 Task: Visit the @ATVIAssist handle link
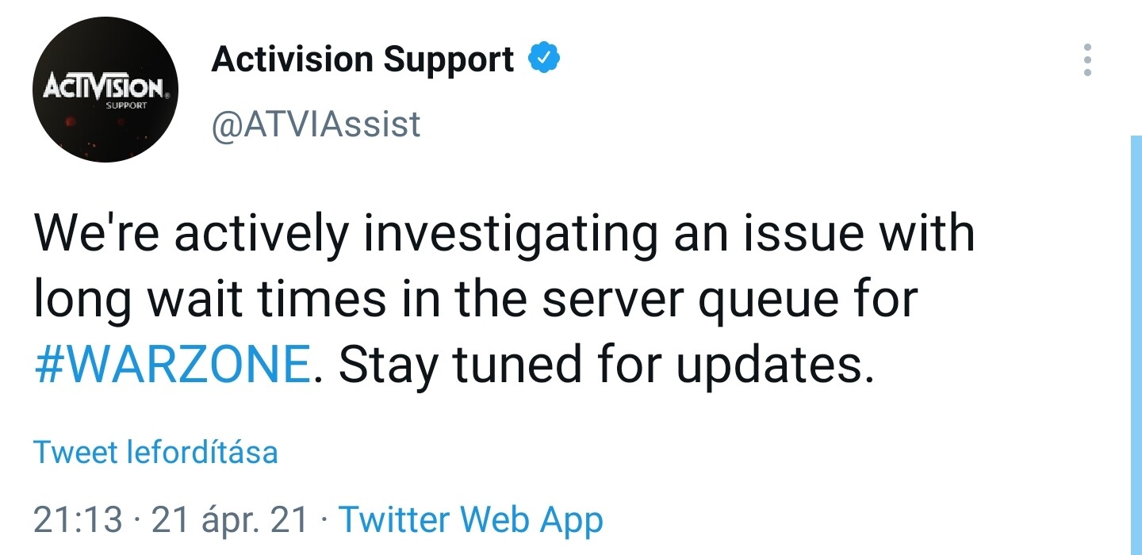coord(316,124)
